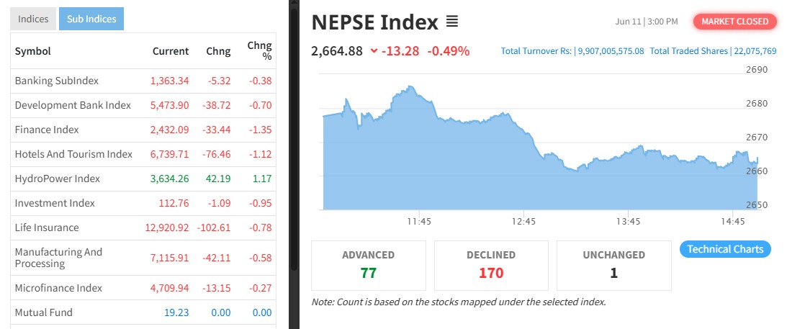Image resolution: width=787 pixels, height=329 pixels.
Task: Open the Finance Index entry
Action: point(47,130)
